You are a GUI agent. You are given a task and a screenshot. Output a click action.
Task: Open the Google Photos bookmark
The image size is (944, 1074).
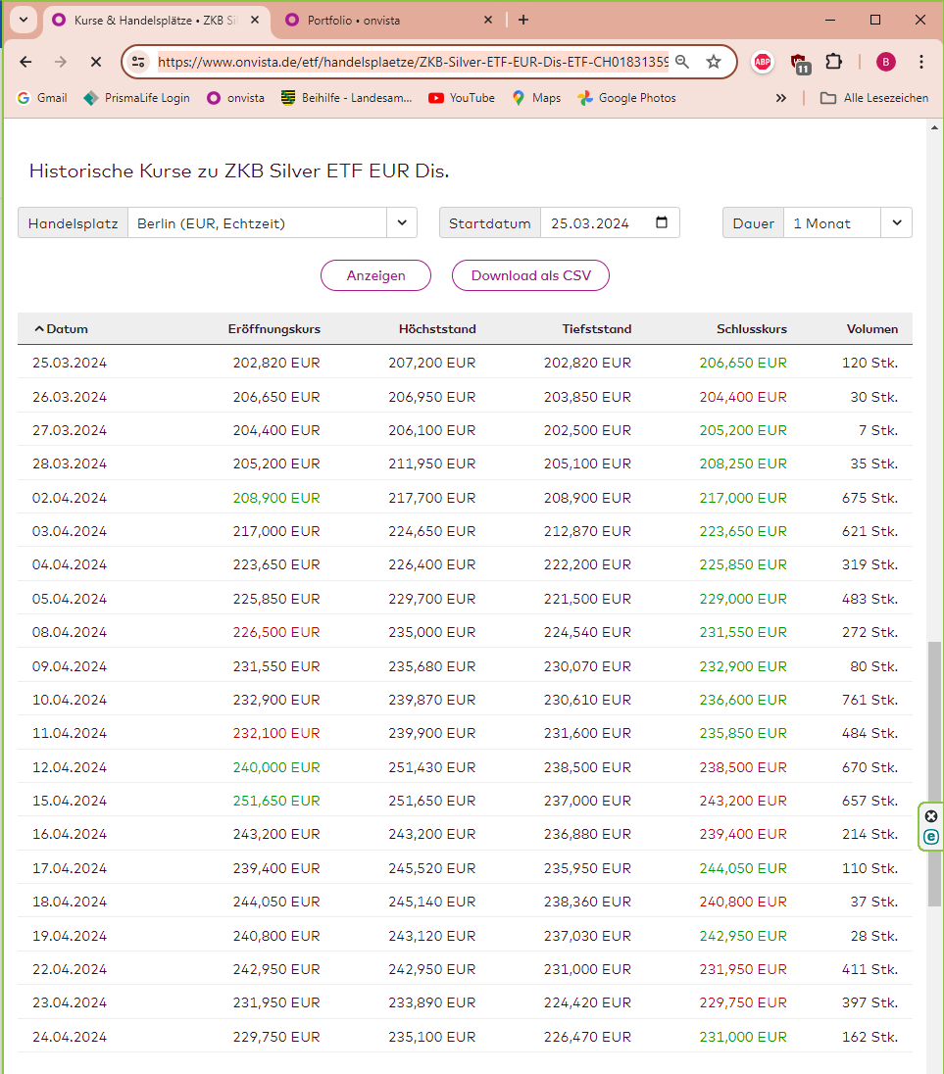626,98
